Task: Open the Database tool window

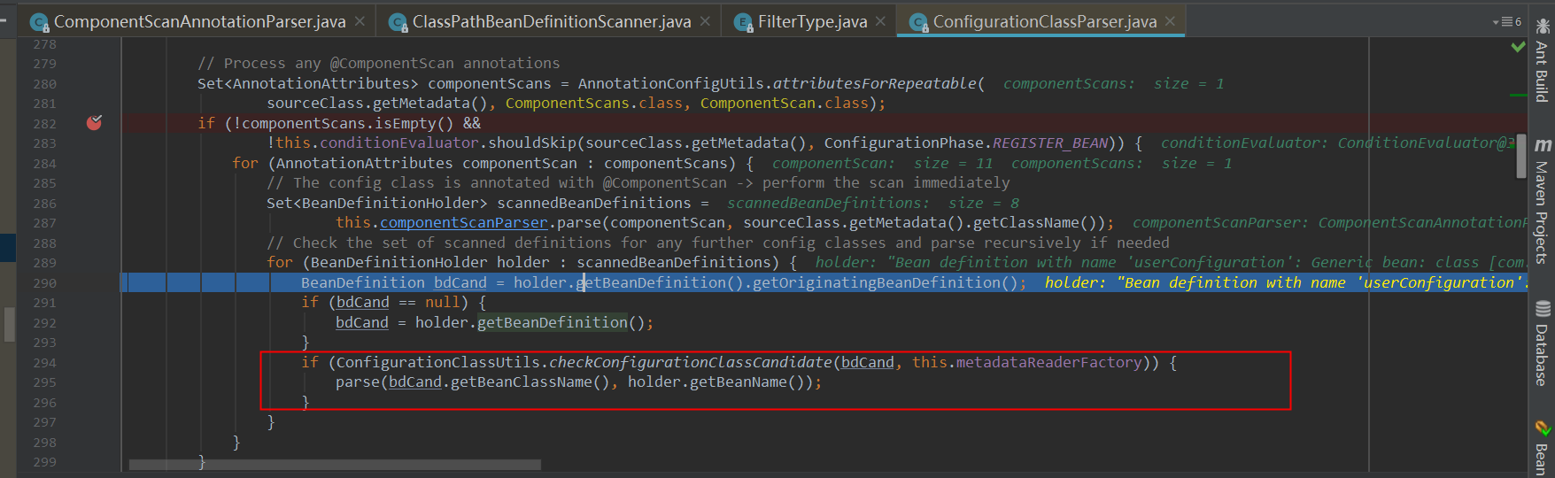Action: 1543,343
